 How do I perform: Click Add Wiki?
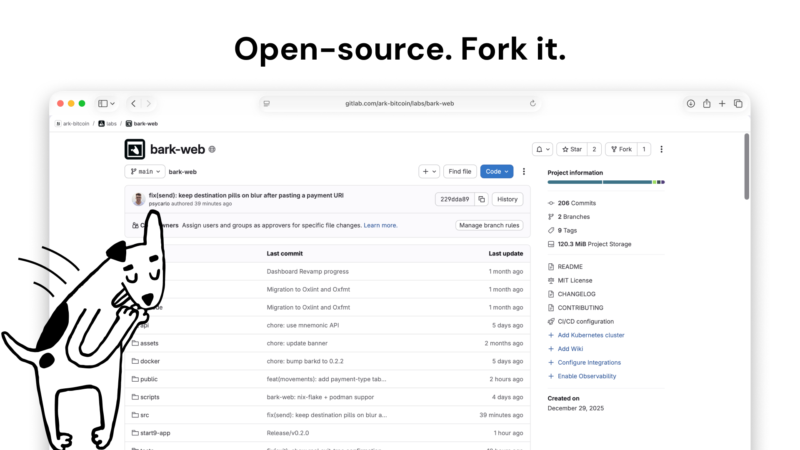click(x=570, y=349)
